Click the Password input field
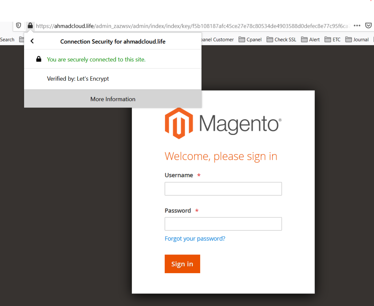Viewport: 374px width, 306px height. (x=223, y=224)
